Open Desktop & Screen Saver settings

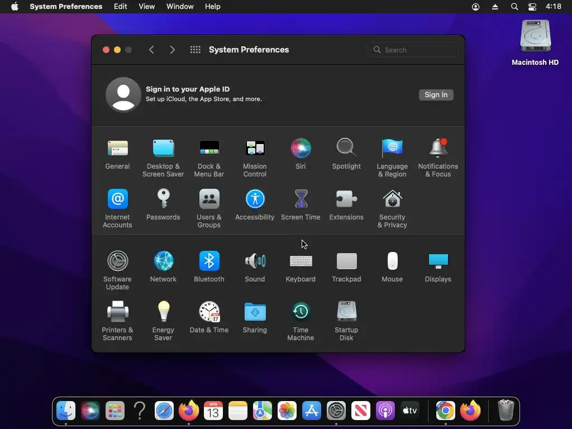163,149
